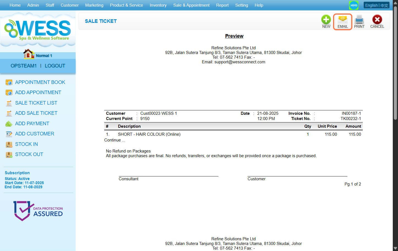398x251 pixels.
Task: Click the home icon beside Normal 1
Action: click(x=28, y=54)
